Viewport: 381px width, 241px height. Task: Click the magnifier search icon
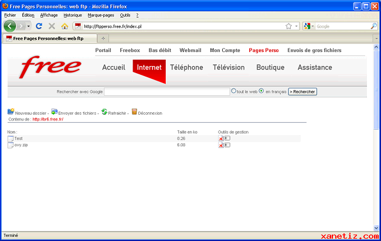374,26
